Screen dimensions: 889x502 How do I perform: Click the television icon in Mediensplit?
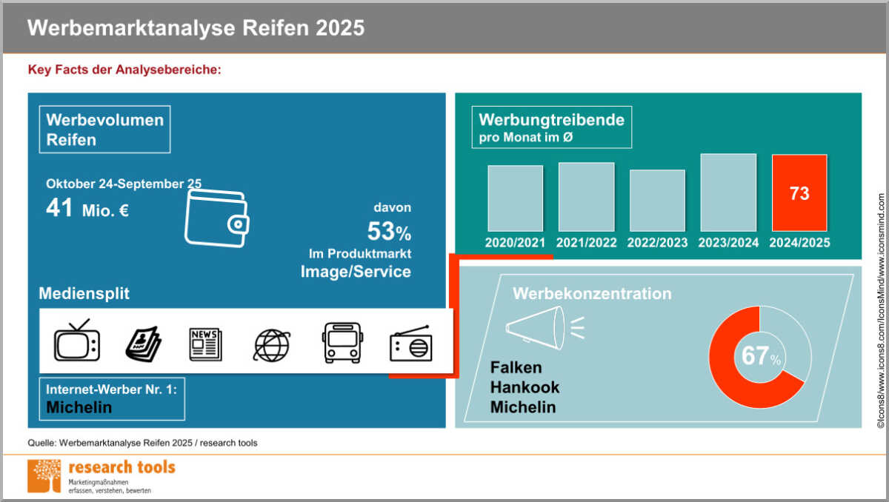76,341
